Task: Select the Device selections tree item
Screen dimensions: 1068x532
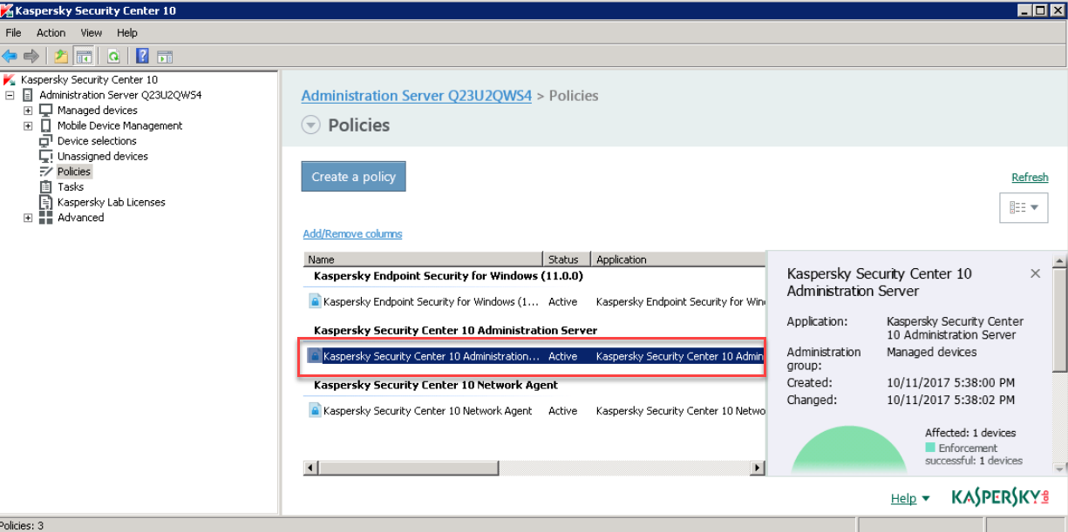Action: [97, 141]
